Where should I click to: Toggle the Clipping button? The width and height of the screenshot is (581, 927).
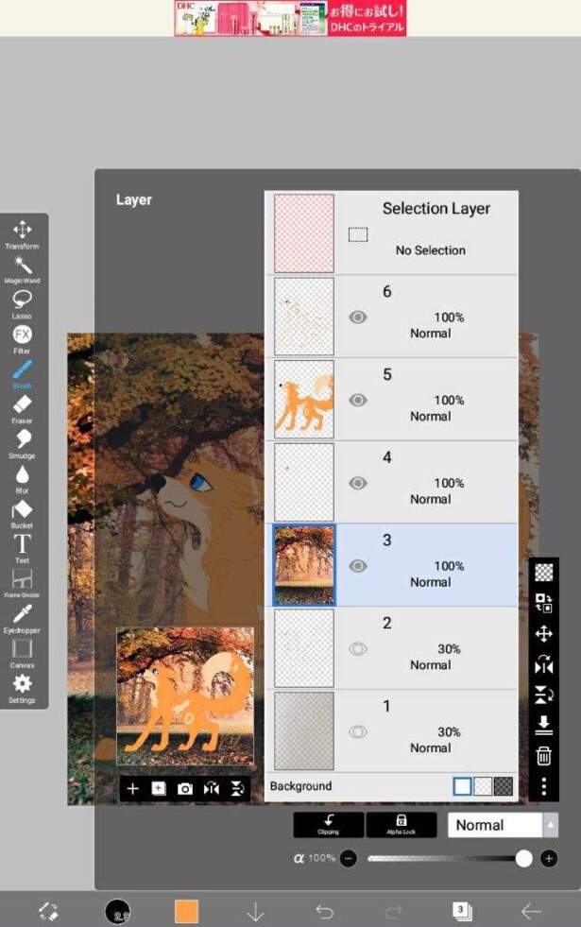[x=329, y=825]
